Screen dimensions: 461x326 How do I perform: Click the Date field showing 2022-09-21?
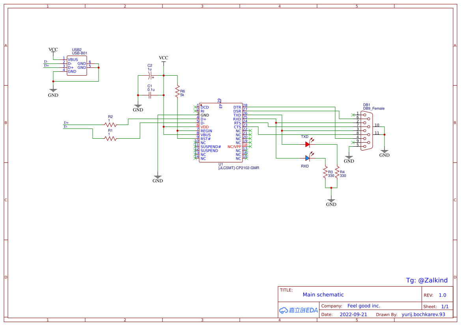pos(354,314)
